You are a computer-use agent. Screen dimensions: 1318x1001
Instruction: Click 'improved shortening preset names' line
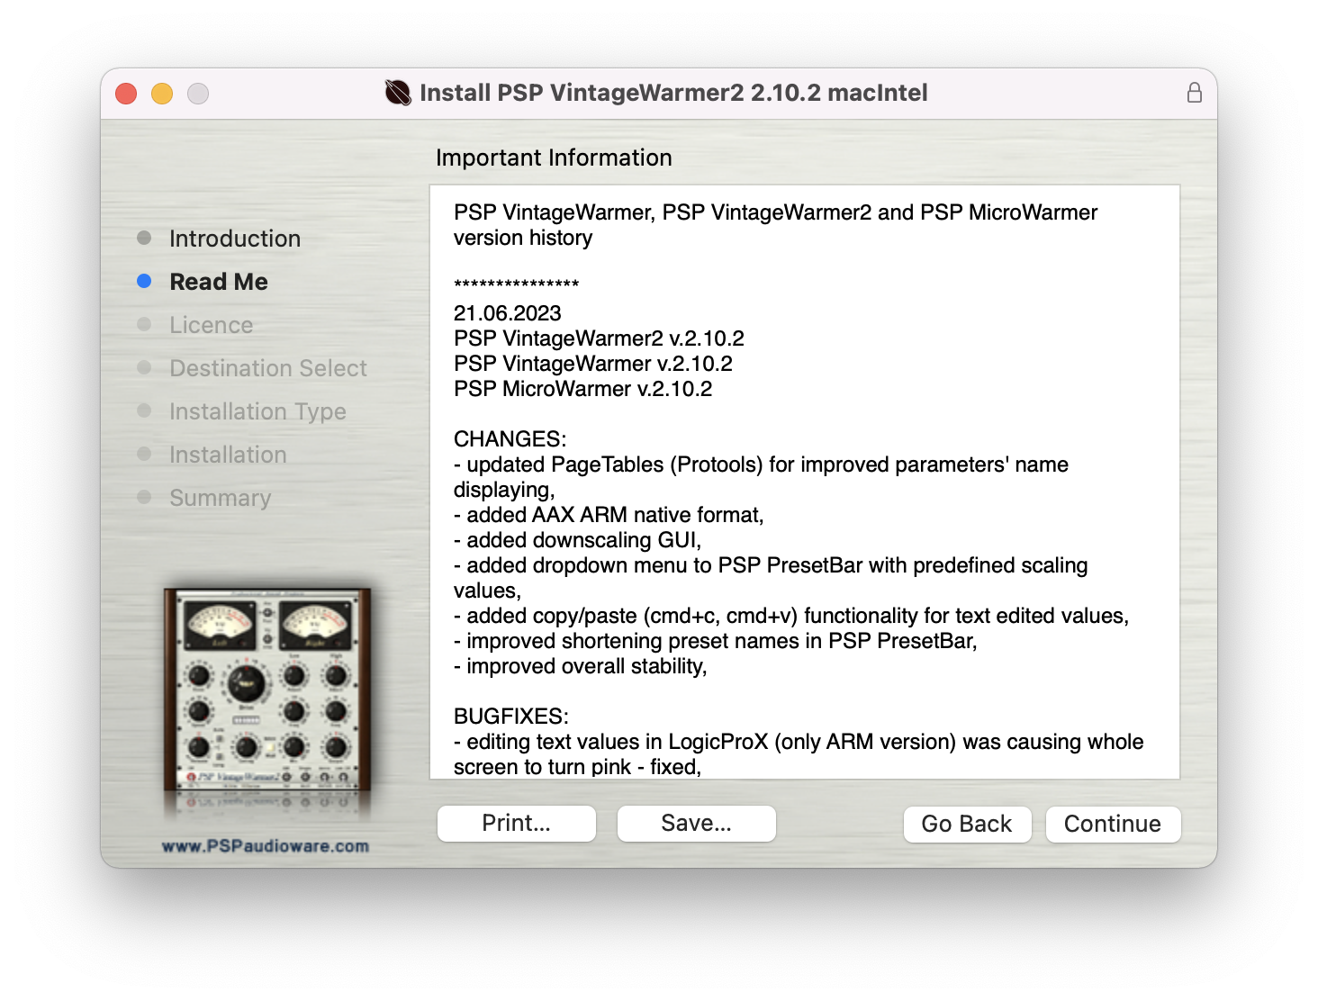coord(716,641)
